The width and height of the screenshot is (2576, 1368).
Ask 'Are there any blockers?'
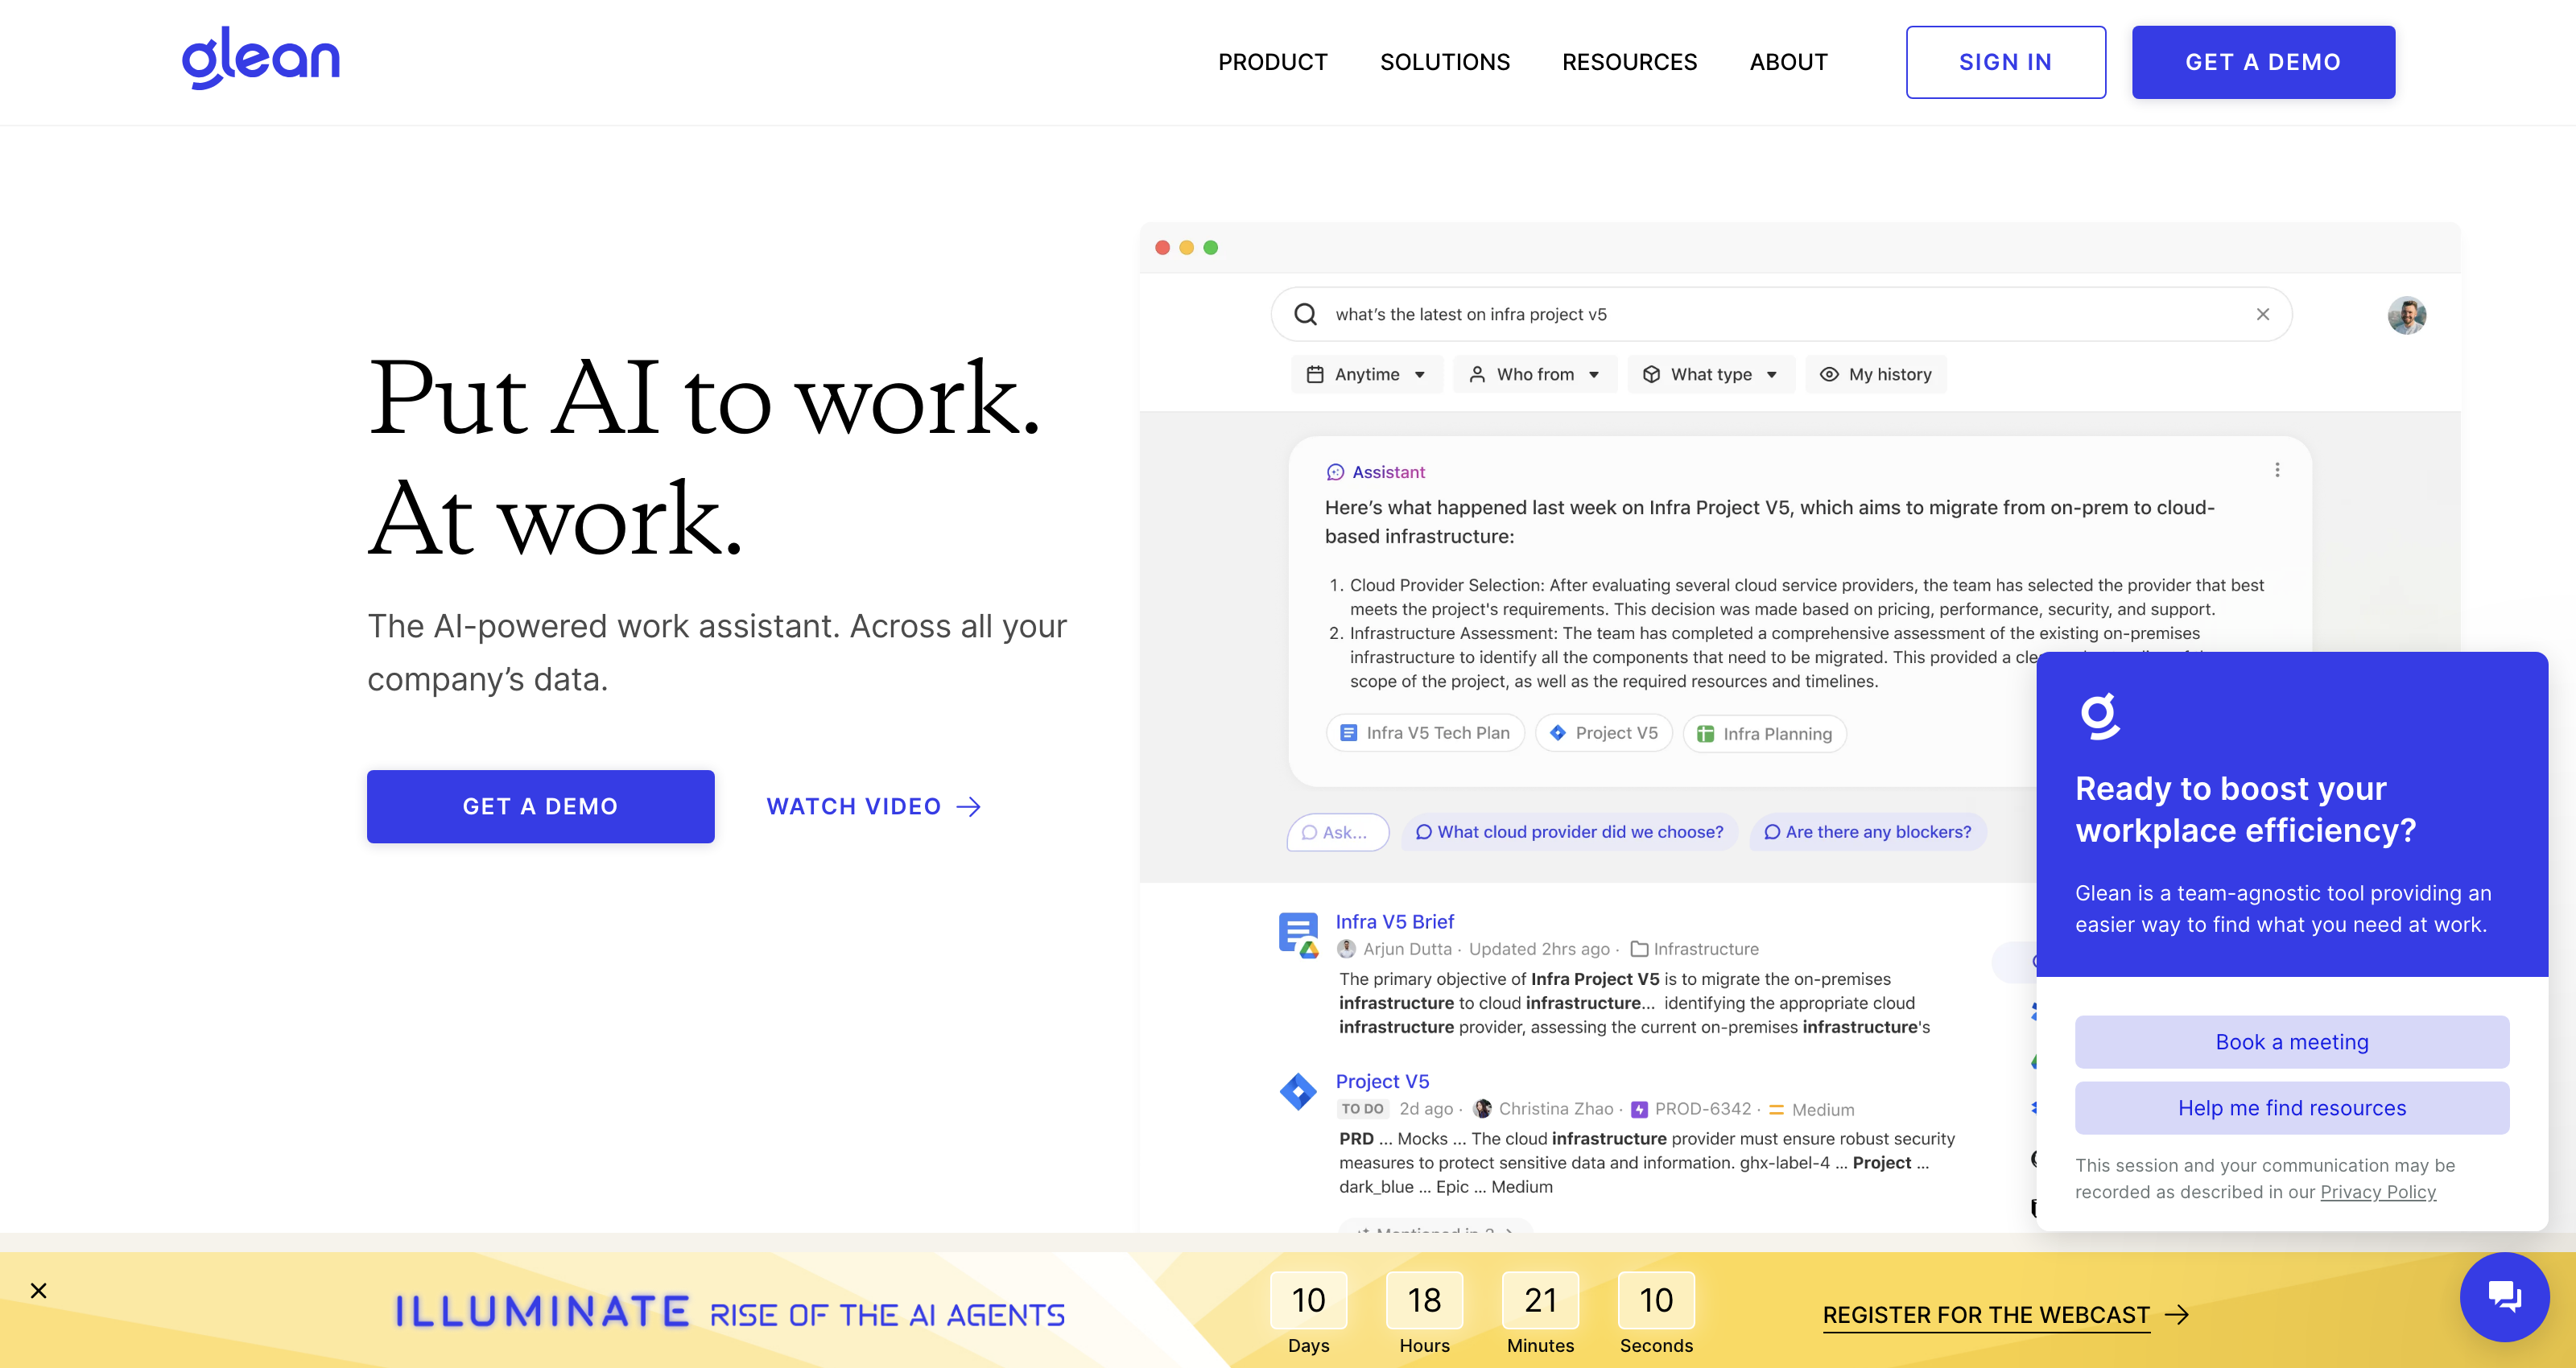tap(1867, 832)
